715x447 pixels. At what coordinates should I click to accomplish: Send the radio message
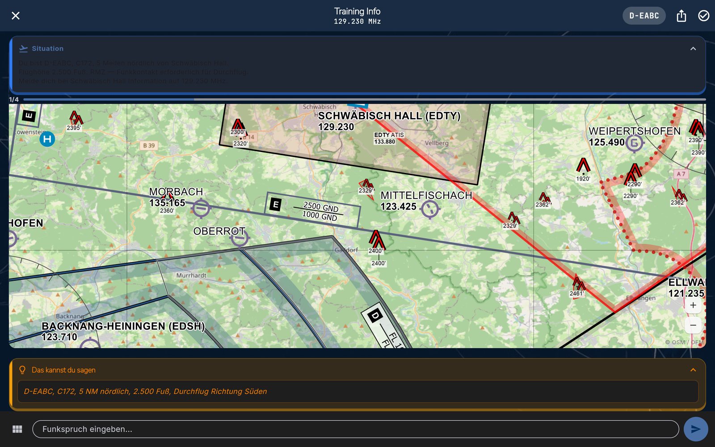[x=696, y=429]
